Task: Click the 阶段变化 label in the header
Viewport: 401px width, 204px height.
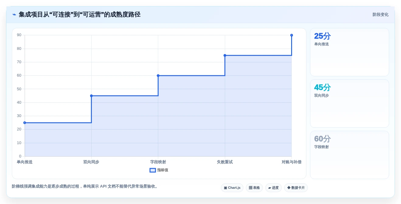Action: (x=380, y=15)
